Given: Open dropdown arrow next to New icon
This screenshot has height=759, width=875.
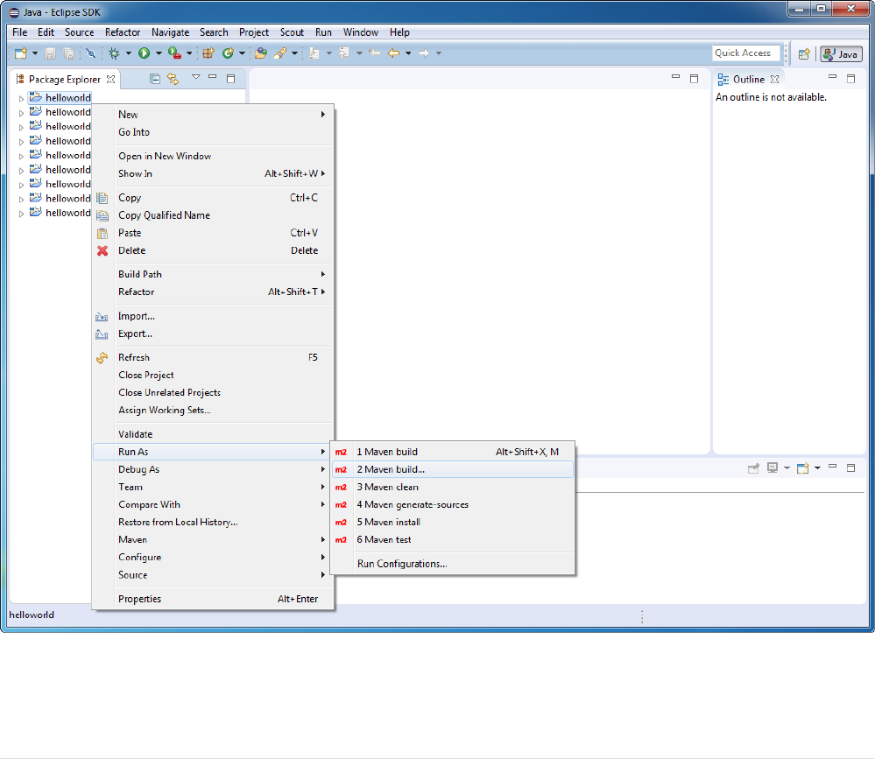Looking at the screenshot, I should pos(35,53).
